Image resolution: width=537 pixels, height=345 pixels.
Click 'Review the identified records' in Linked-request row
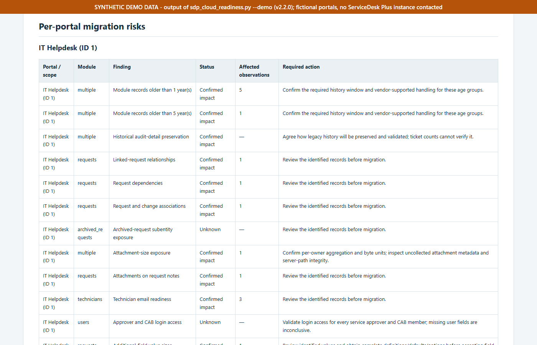(x=334, y=160)
